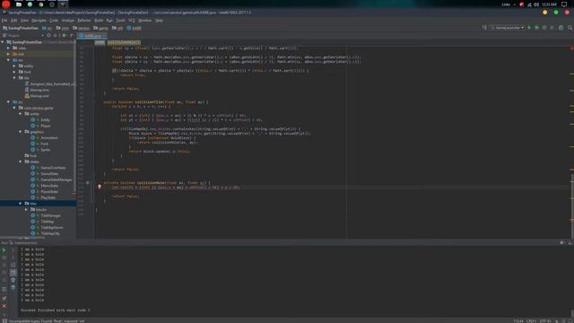
Task: Open the Build menu
Action: (x=99, y=21)
